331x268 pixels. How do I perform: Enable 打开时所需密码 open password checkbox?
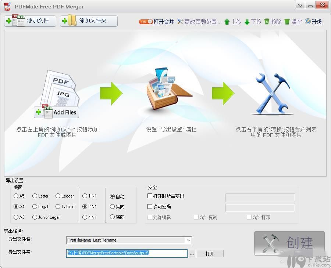150,196
